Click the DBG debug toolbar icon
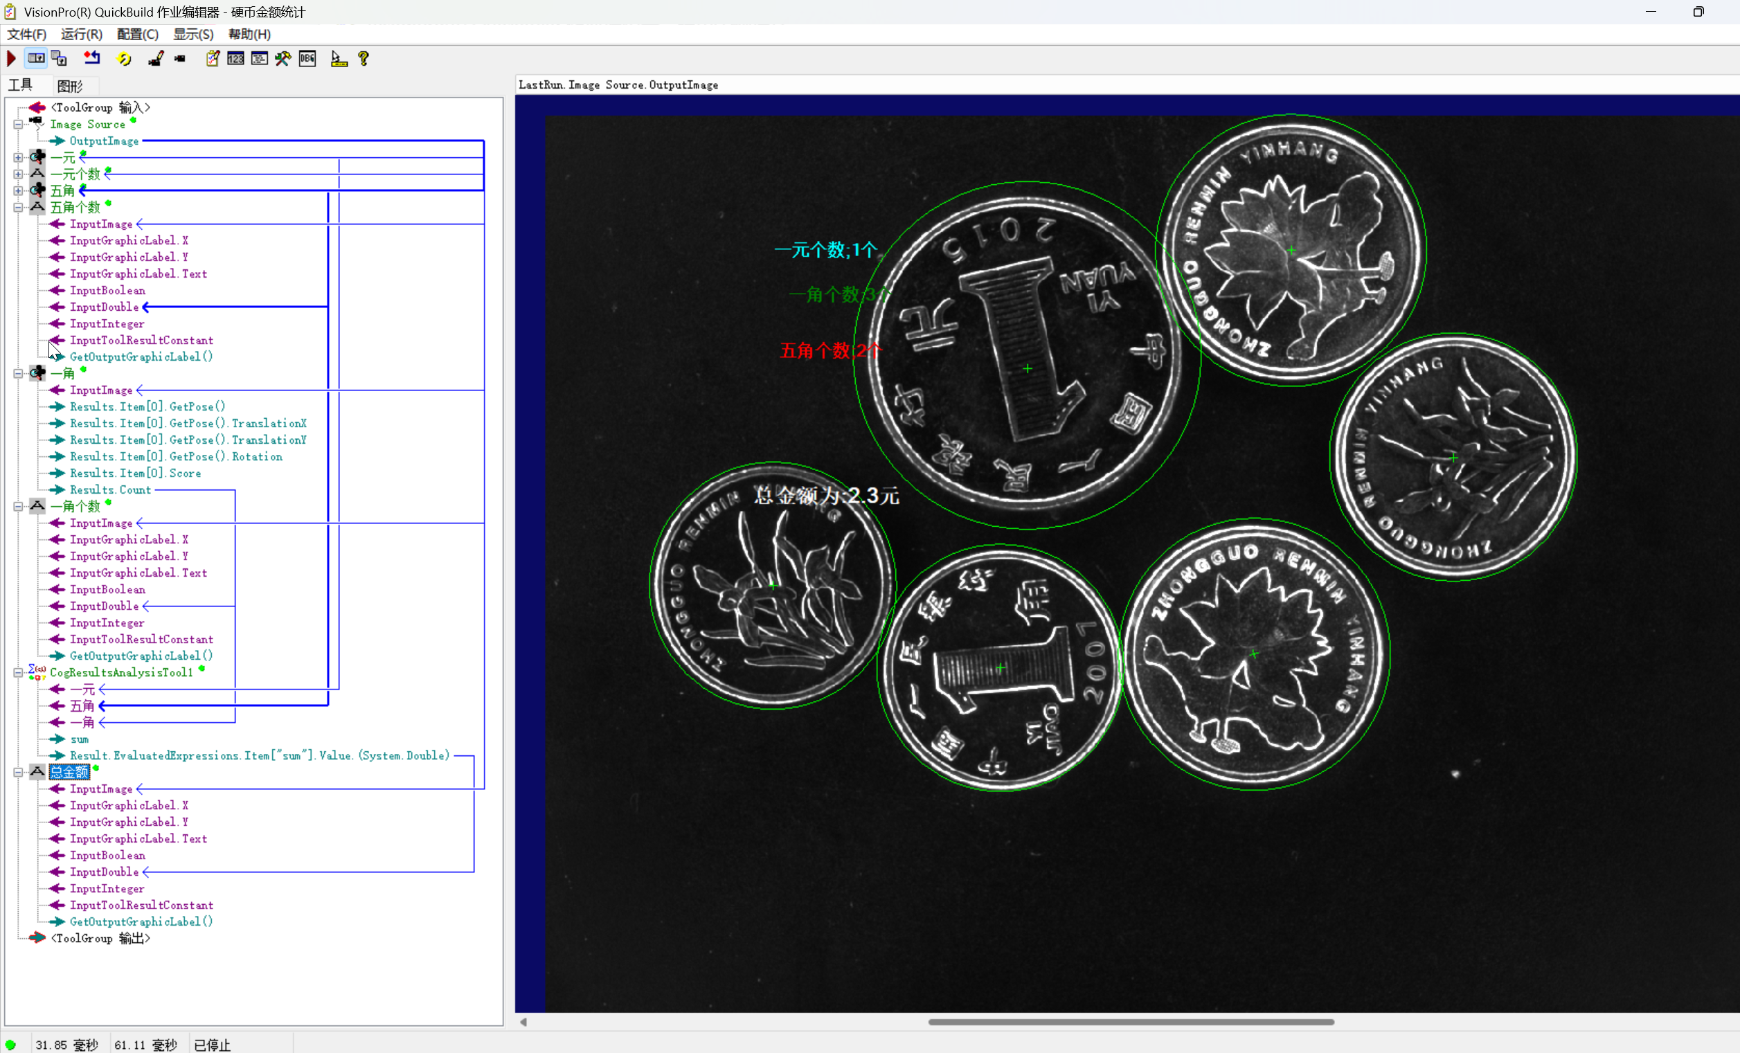The width and height of the screenshot is (1740, 1053). (x=307, y=59)
